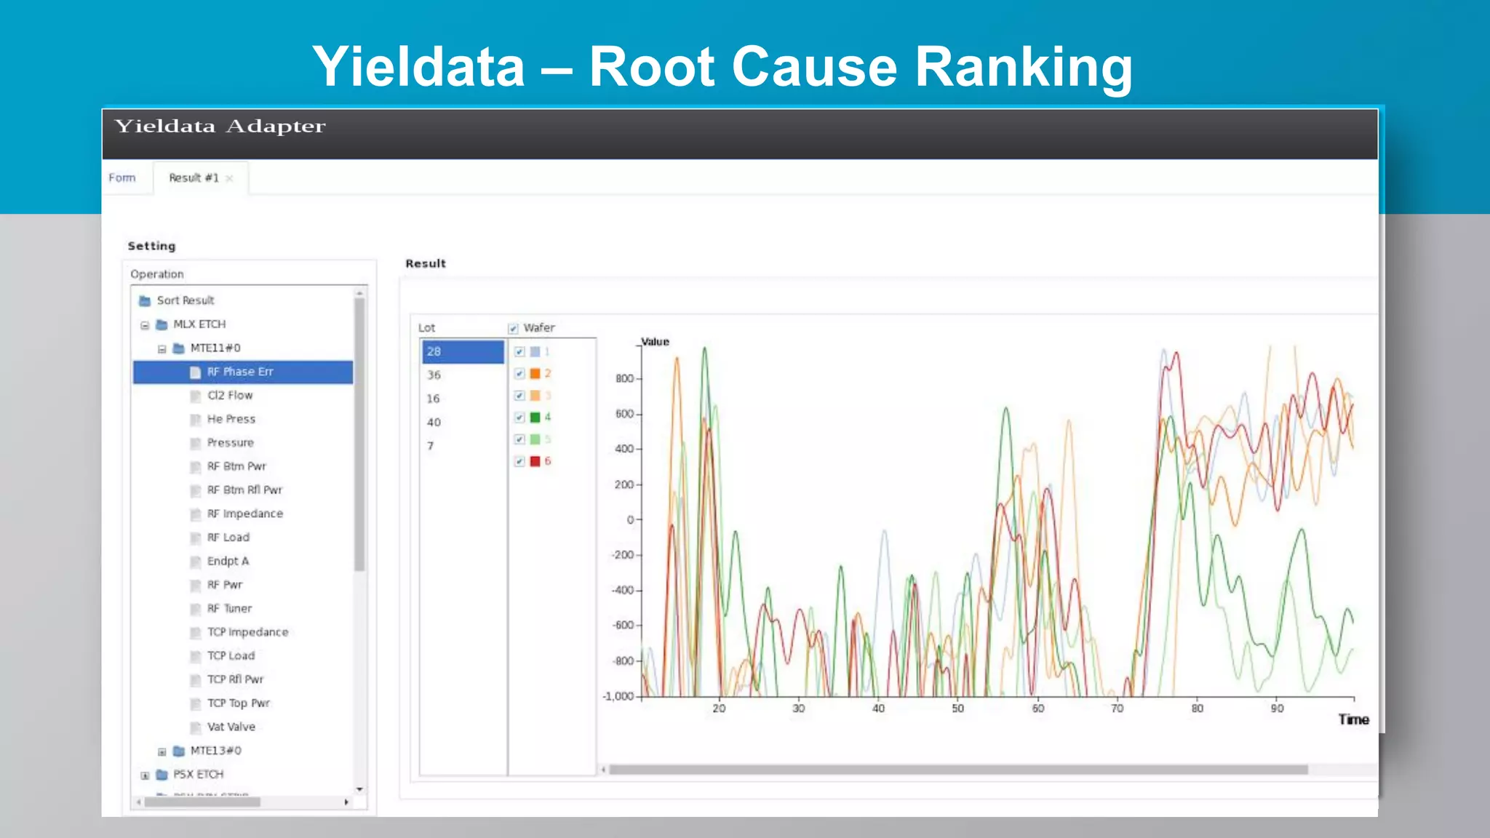Click the RF Btm Pwr document icon
Viewport: 1490px width, 838px height.
tap(195, 467)
